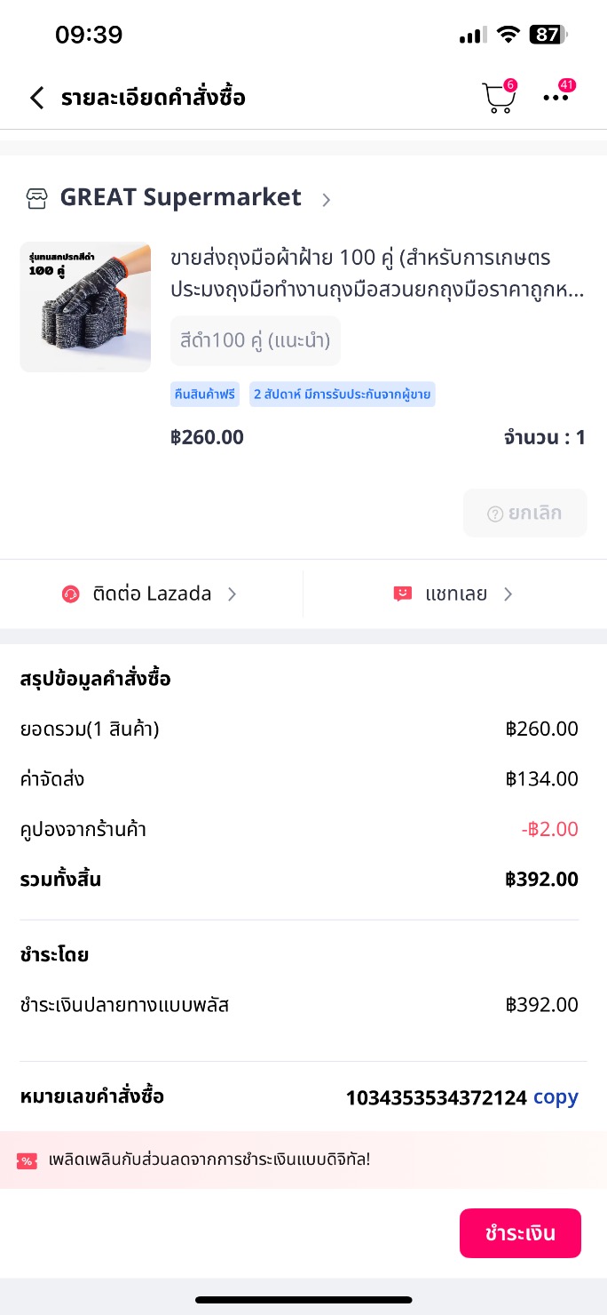
Task: Open the three-dot more menu
Action: tap(556, 98)
